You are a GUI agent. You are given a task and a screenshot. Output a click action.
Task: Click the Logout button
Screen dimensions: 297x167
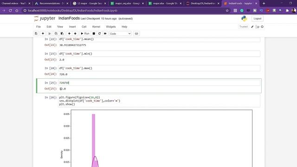tap(258, 19)
